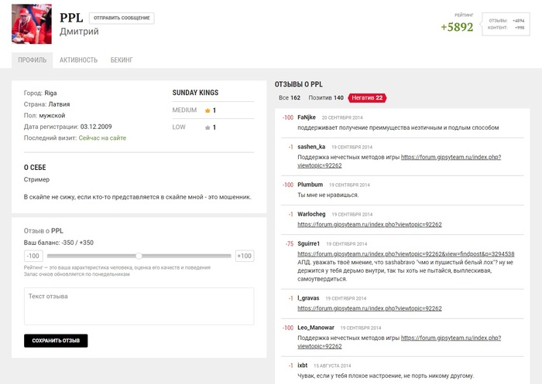The image size is (542, 384).
Task: Open the forum link in l_gravas's review
Action: click(369, 308)
